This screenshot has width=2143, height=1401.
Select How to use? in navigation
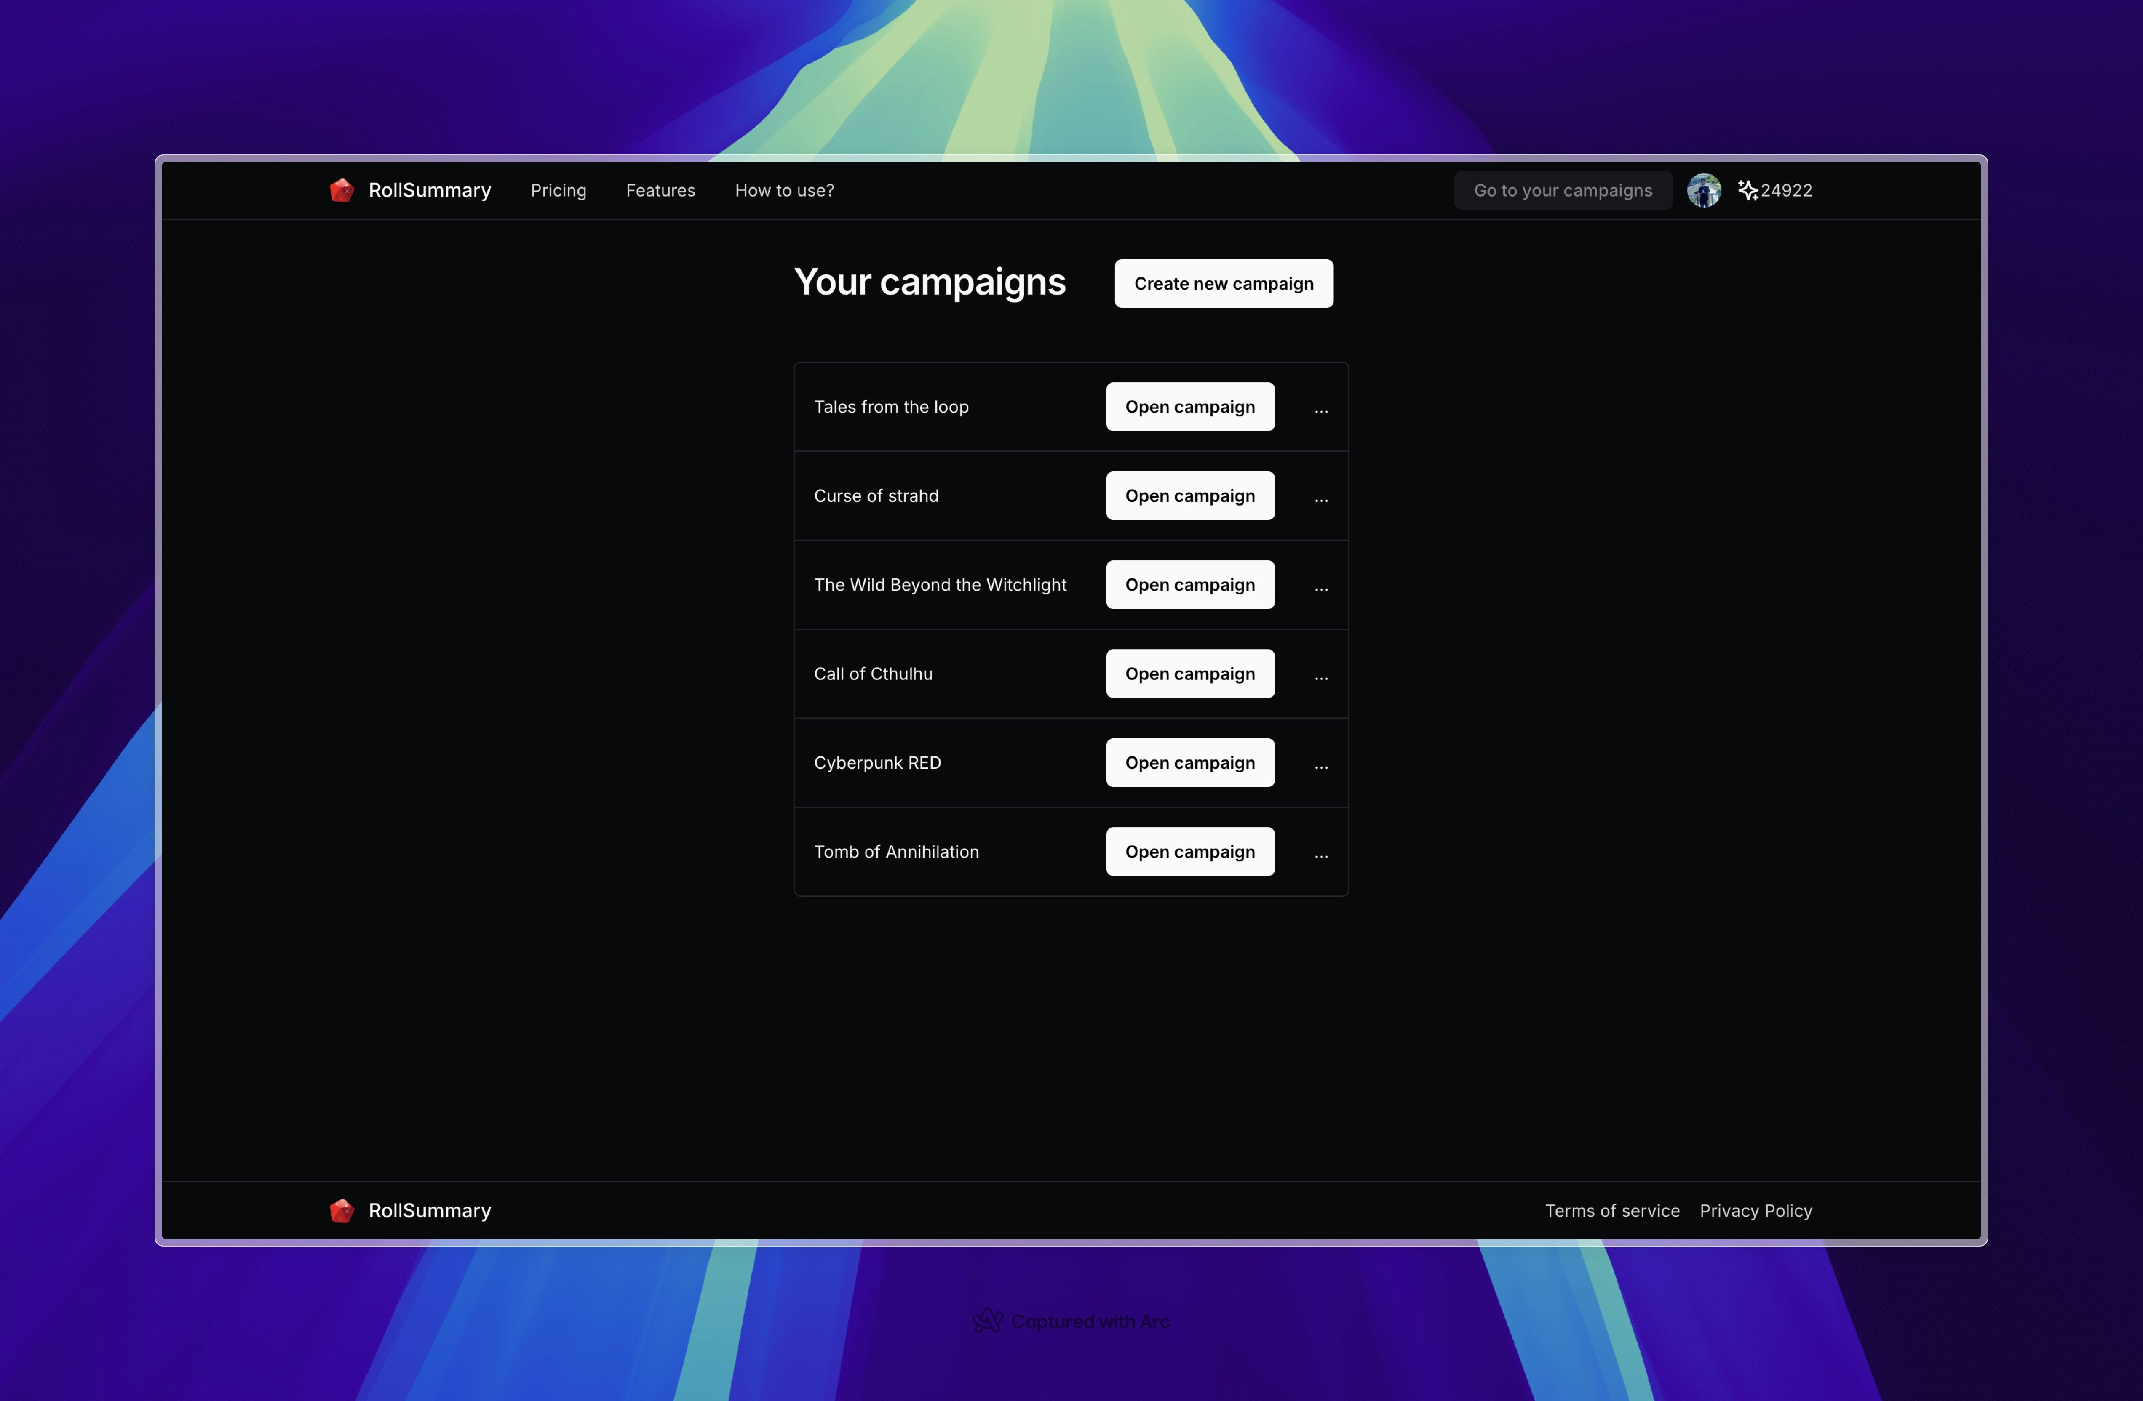click(784, 190)
